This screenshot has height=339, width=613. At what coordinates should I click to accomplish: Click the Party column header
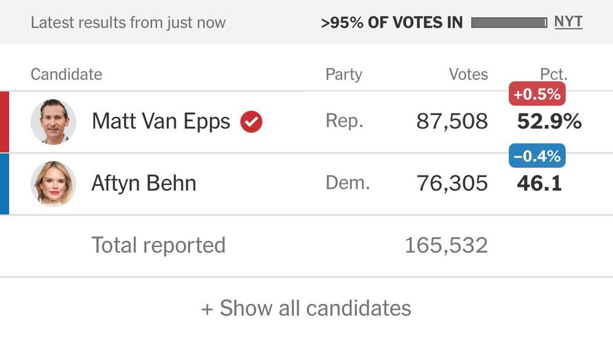pyautogui.click(x=343, y=75)
